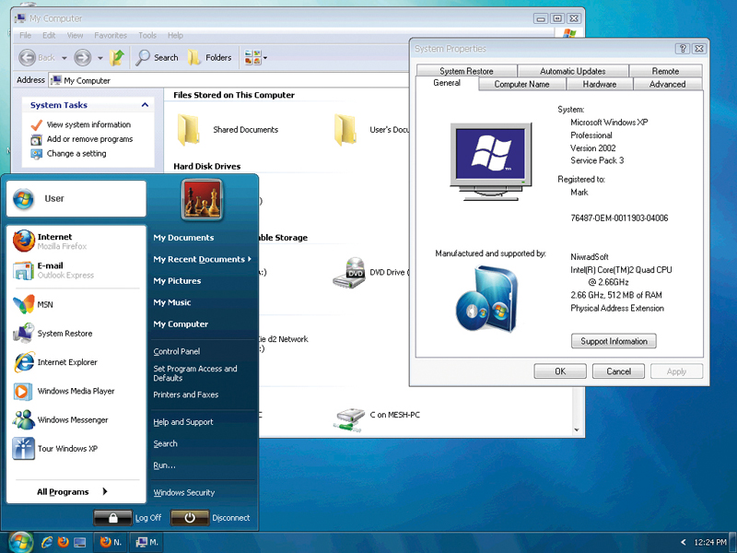Click OK in System Properties
This screenshot has width=737, height=553.
pyautogui.click(x=560, y=371)
